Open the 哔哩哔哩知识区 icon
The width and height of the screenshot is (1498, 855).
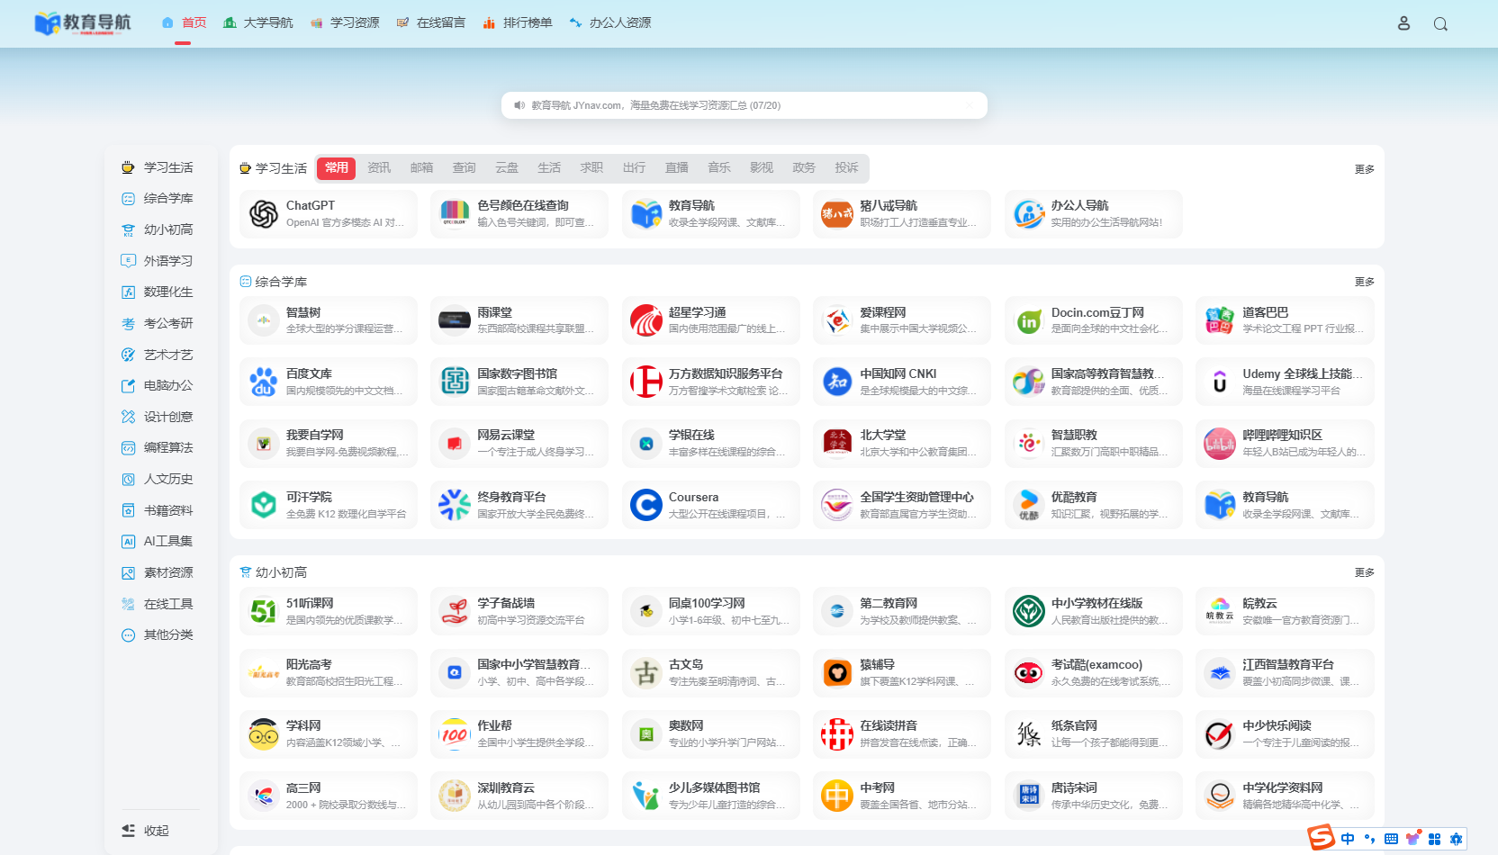click(1220, 444)
